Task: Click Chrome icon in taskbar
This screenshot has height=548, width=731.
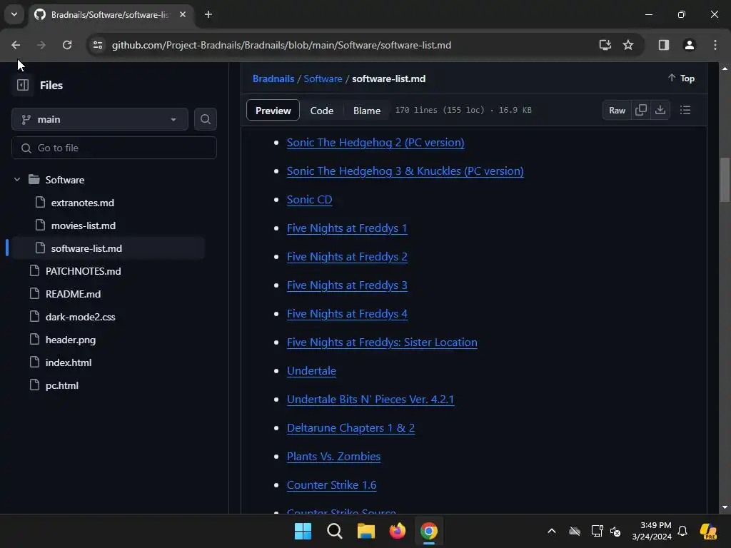Action: (429, 531)
